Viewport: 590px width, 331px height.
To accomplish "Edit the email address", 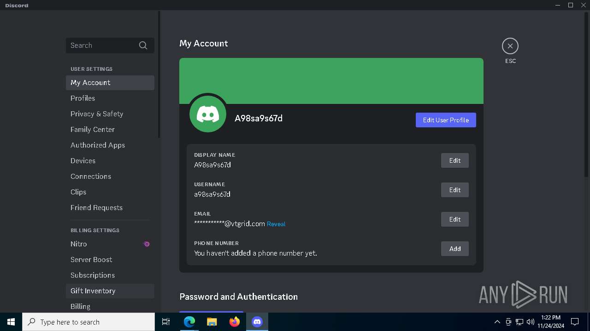I will pyautogui.click(x=455, y=219).
